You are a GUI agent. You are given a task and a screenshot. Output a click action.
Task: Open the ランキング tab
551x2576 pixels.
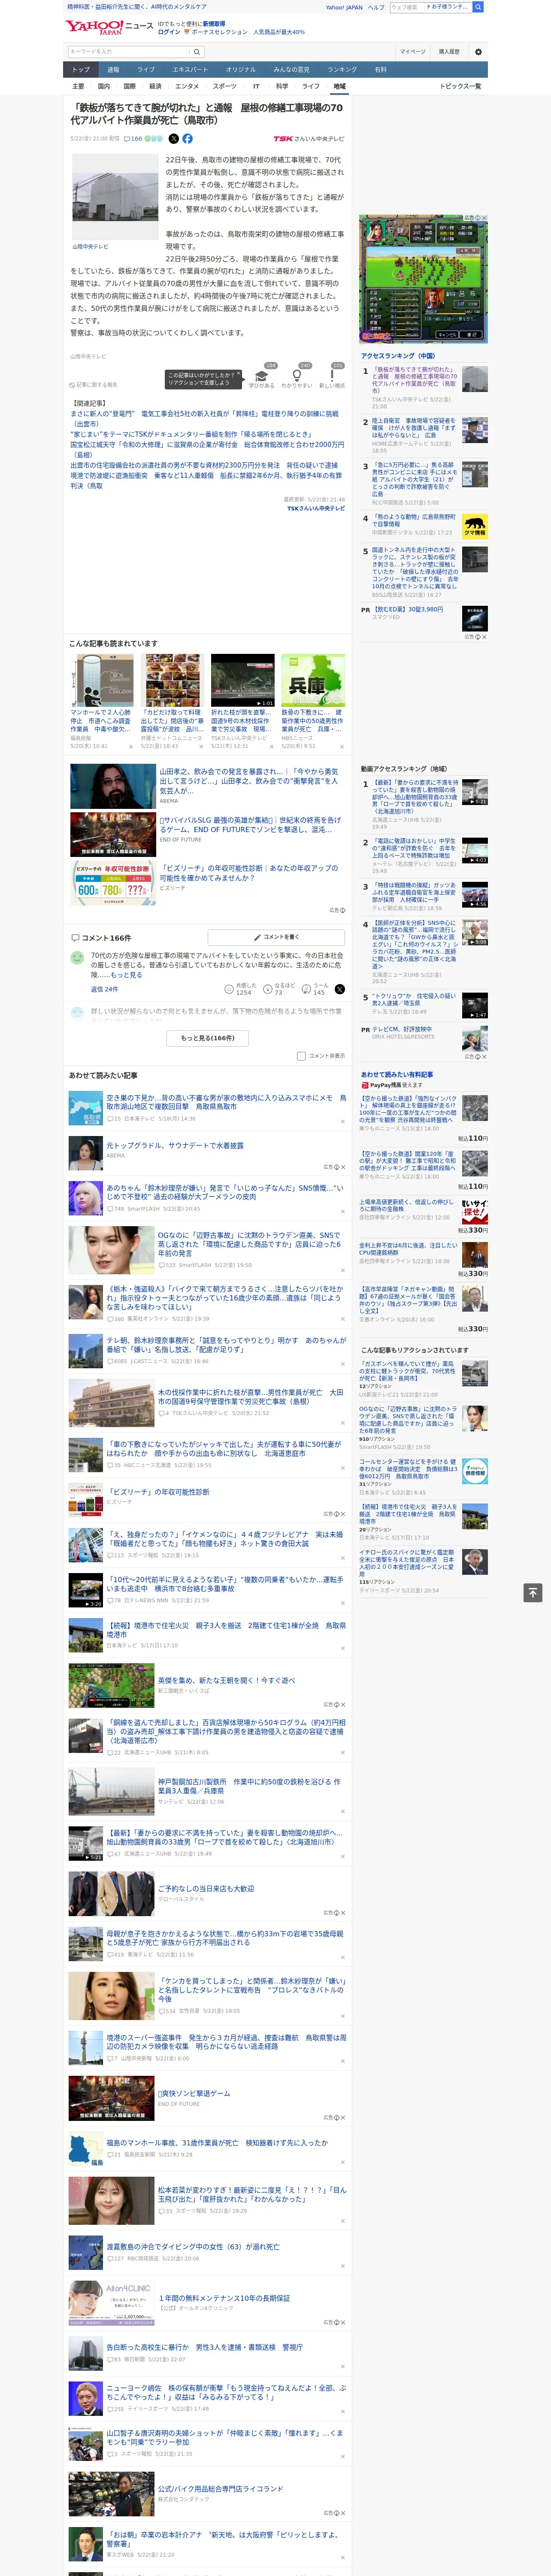point(342,70)
